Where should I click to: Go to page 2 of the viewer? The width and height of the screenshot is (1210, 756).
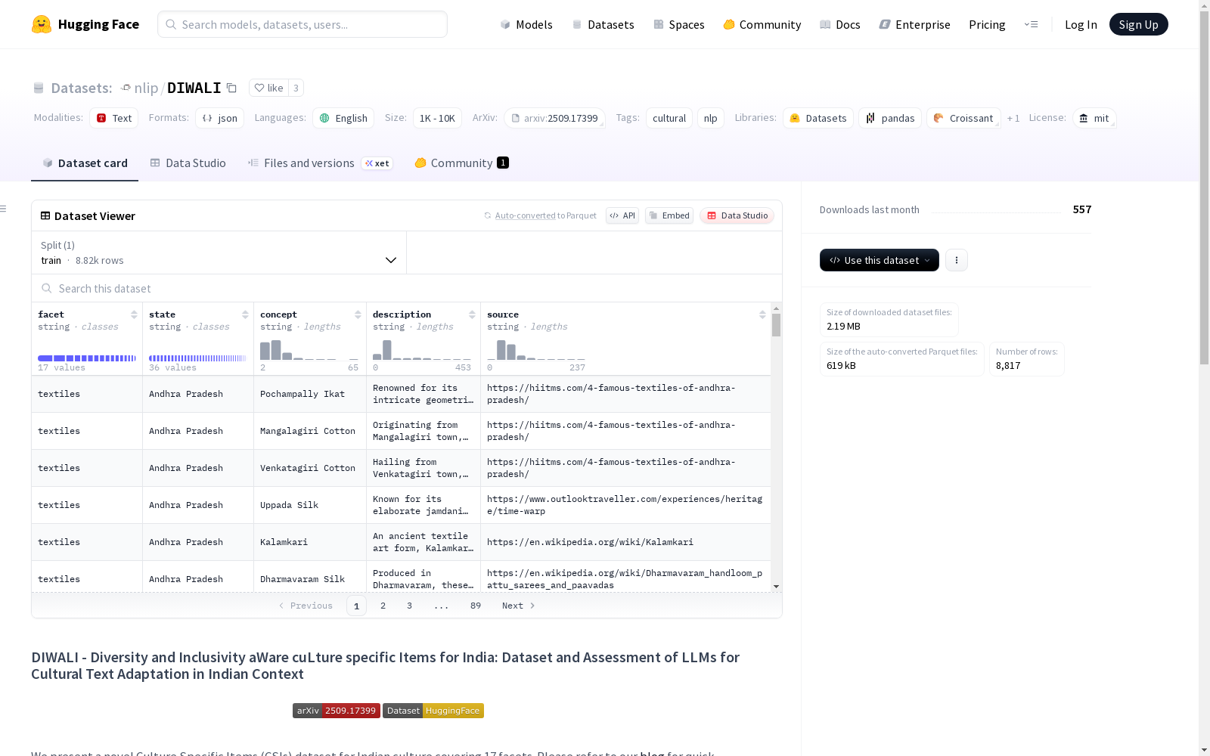pyautogui.click(x=383, y=606)
